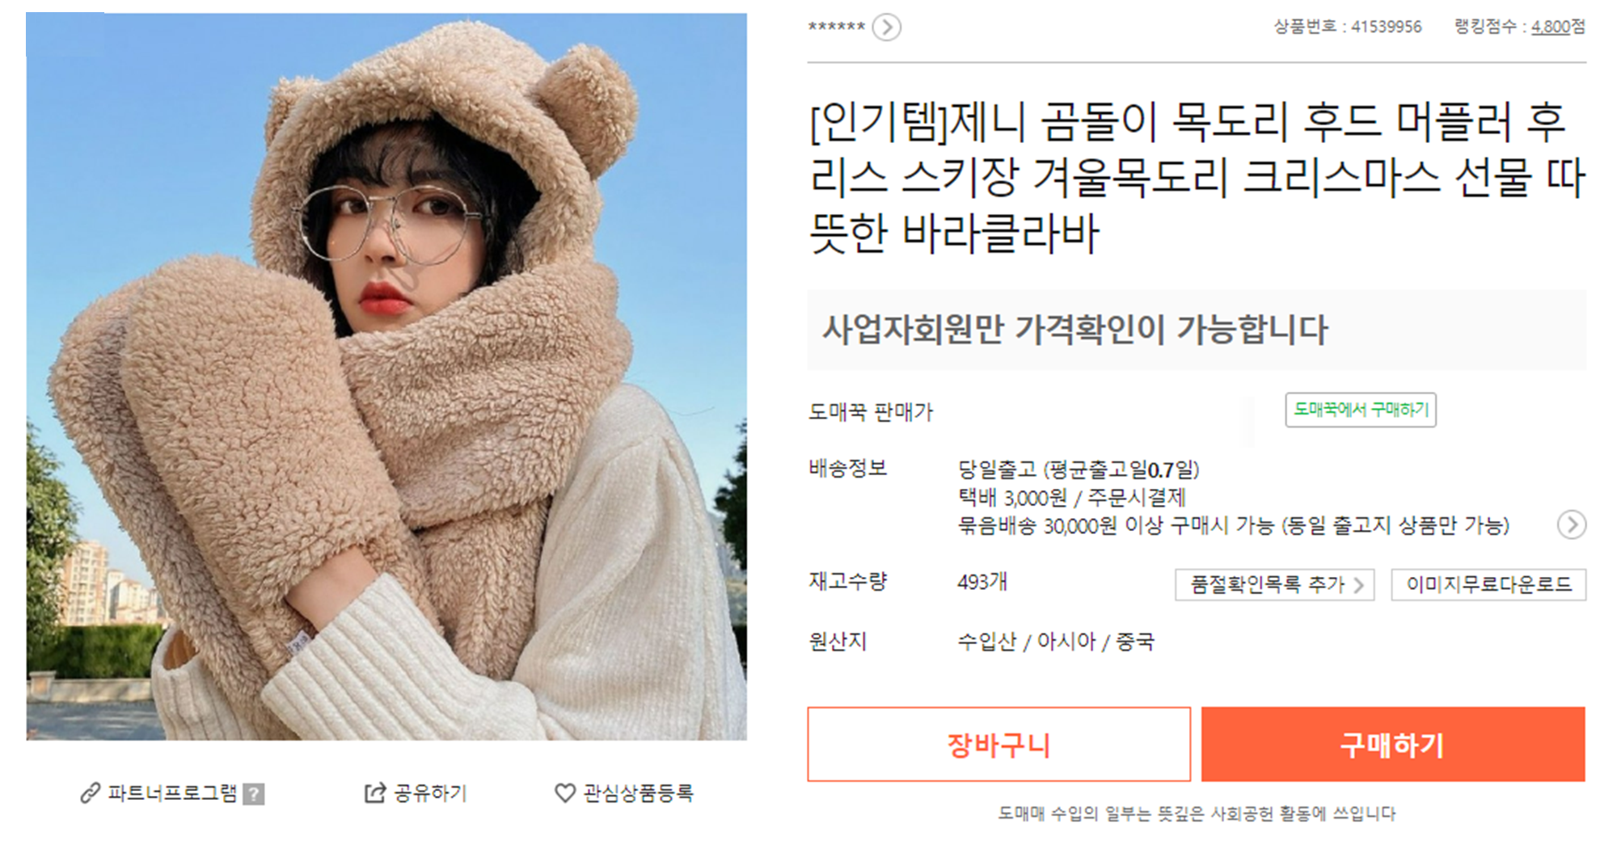Image resolution: width=1600 pixels, height=842 pixels.
Task: Open 파트너프로그램 link text
Action: [x=172, y=793]
